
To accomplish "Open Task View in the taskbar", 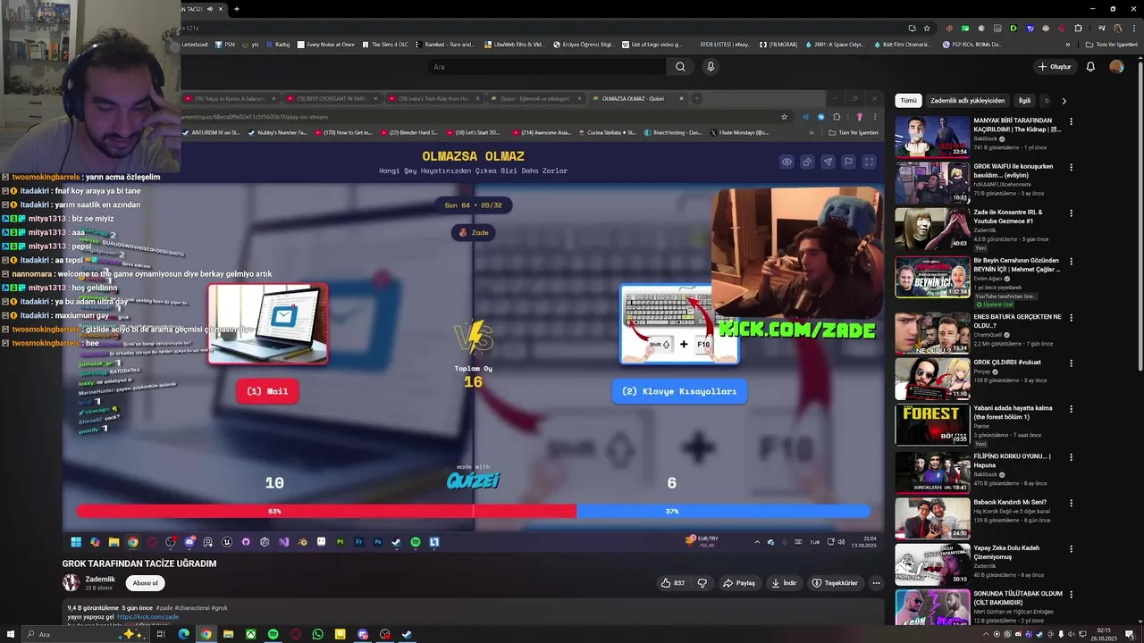I will coord(161,635).
